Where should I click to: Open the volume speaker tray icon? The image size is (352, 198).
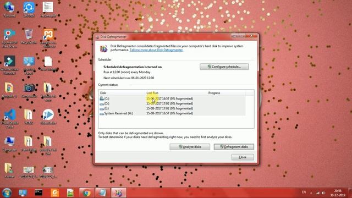coord(323,193)
